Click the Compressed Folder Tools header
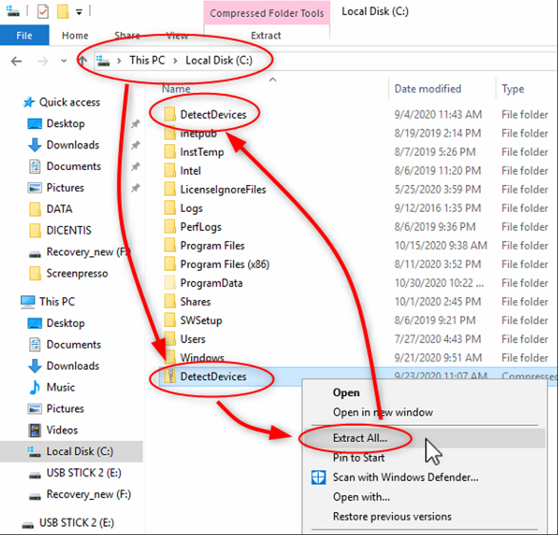 tap(266, 13)
